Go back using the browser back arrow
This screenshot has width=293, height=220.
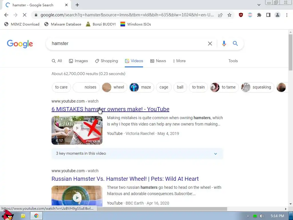coord(6,15)
